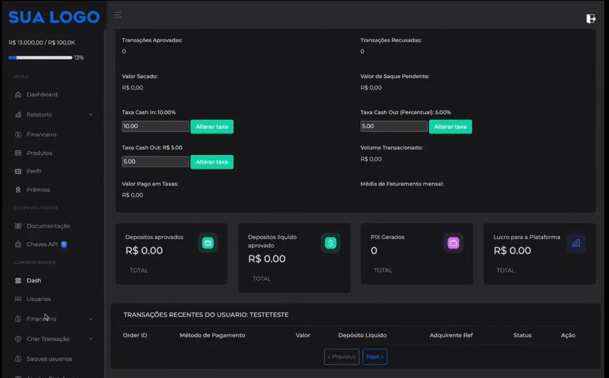This screenshot has height=378, width=609.
Task: Click the logout icon at top right
Action: click(591, 18)
